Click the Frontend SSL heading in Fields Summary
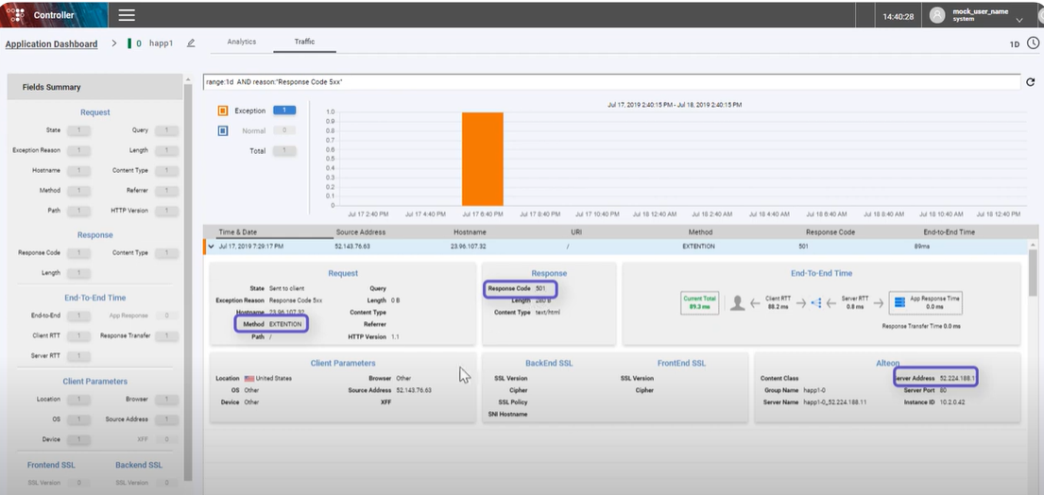The width and height of the screenshot is (1044, 495). (52, 465)
